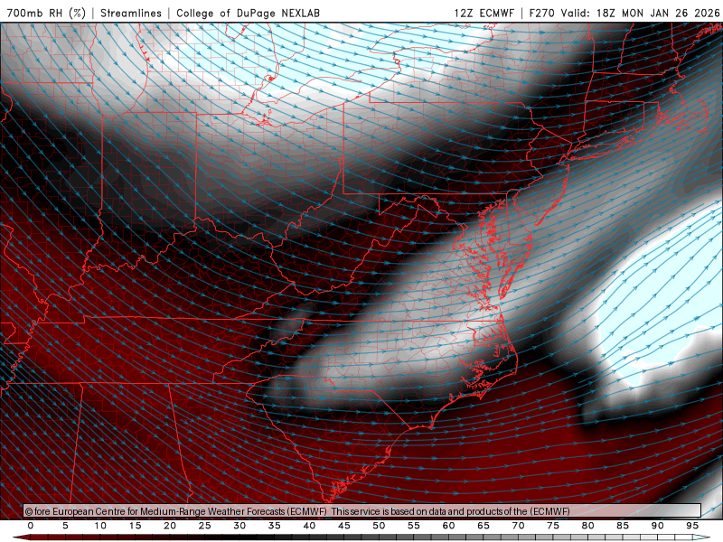The height and width of the screenshot is (542, 723).
Task: Click the "12Z ECMWF" model run label
Action: coord(484,13)
